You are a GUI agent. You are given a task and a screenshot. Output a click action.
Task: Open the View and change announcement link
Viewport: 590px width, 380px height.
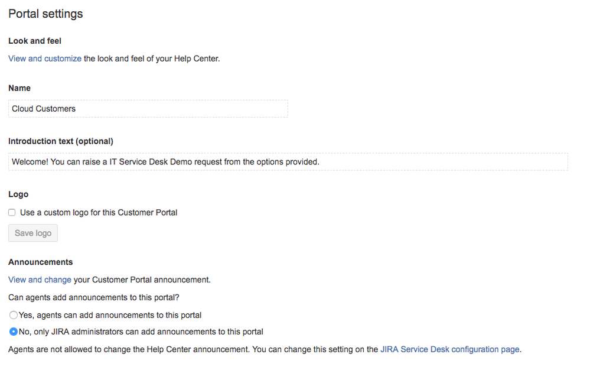coord(40,280)
